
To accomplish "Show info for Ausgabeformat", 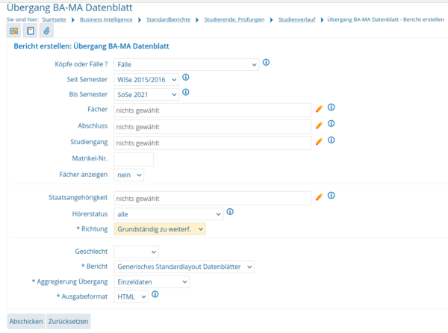I will [155, 294].
